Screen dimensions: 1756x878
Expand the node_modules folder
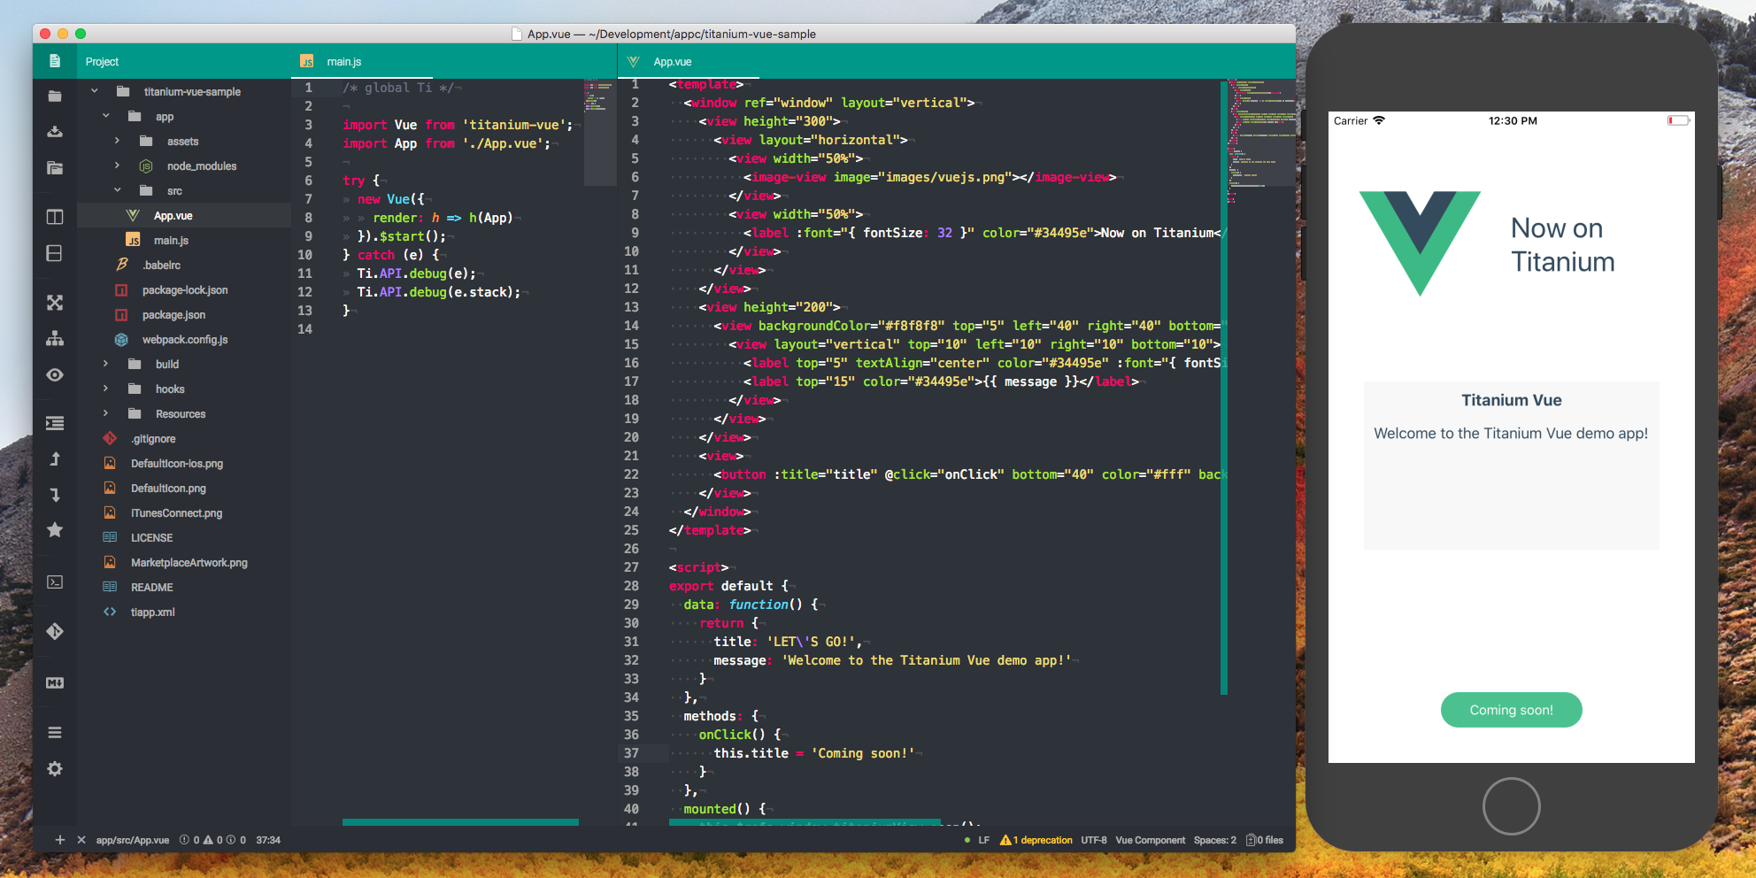(117, 166)
